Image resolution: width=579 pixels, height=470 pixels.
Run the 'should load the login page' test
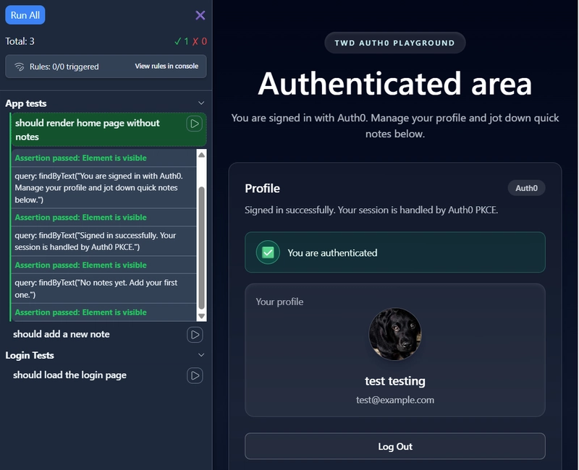click(x=194, y=375)
